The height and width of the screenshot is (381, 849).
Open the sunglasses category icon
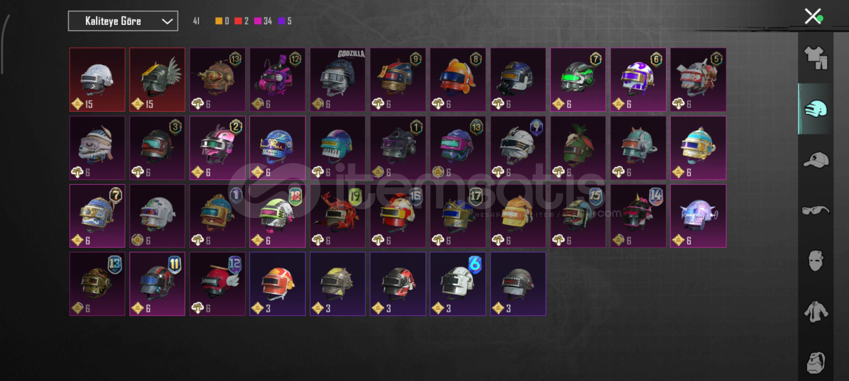(815, 211)
